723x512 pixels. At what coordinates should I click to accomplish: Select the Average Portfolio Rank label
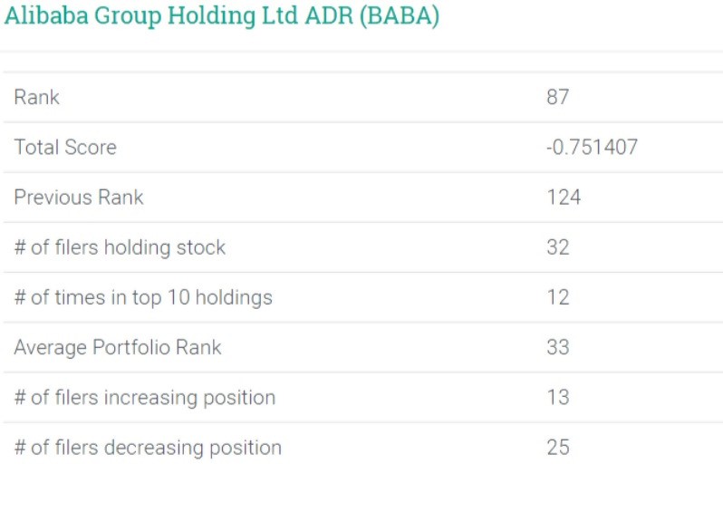(x=118, y=347)
